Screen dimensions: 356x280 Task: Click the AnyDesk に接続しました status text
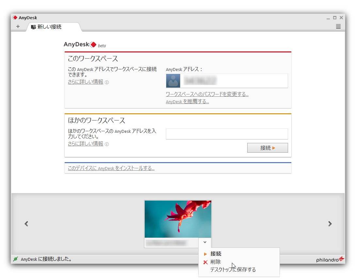pos(46,259)
